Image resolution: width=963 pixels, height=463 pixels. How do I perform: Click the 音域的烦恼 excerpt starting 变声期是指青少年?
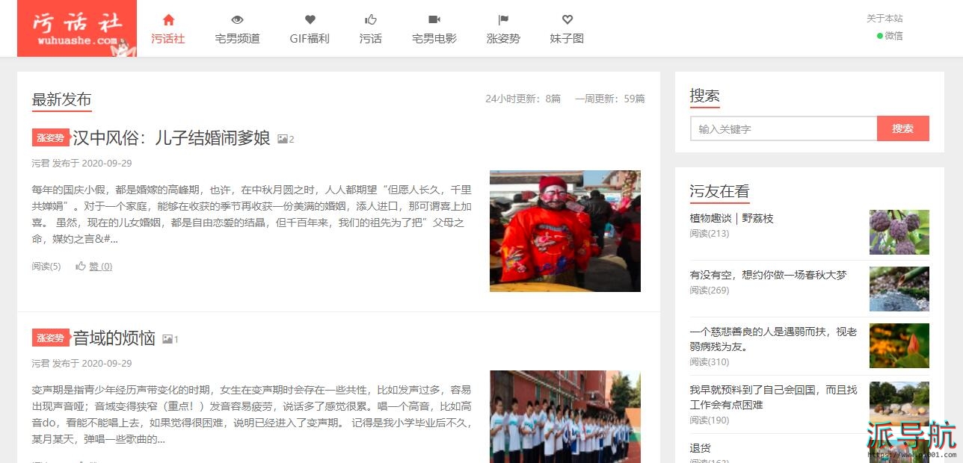point(252,414)
